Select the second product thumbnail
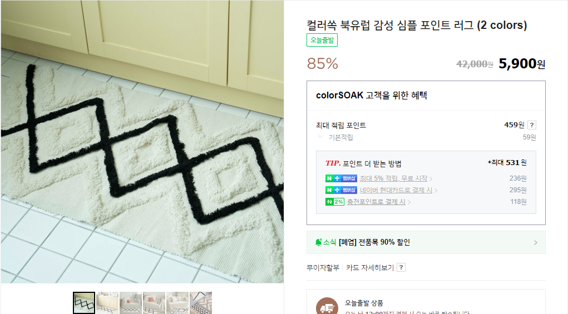 pyautogui.click(x=107, y=303)
